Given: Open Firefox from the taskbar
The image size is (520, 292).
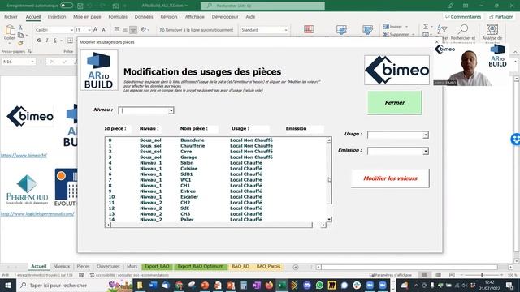Looking at the screenshot, I should (x=269, y=285).
